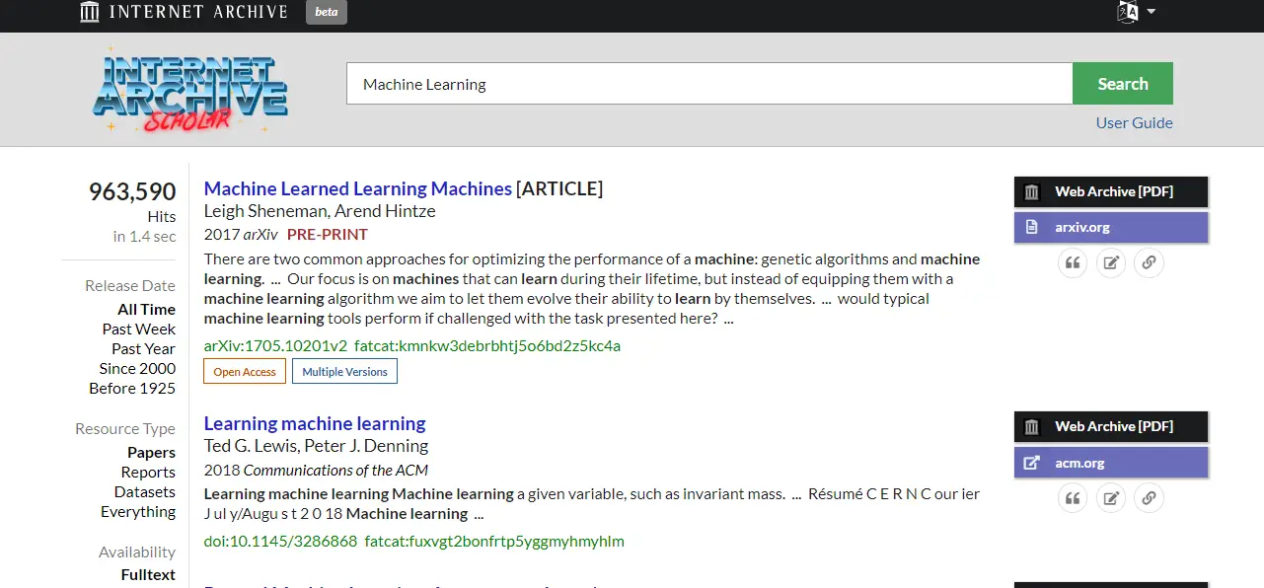This screenshot has width=1264, height=588.
Task: Select the Fulltext availability filter
Action: click(148, 575)
